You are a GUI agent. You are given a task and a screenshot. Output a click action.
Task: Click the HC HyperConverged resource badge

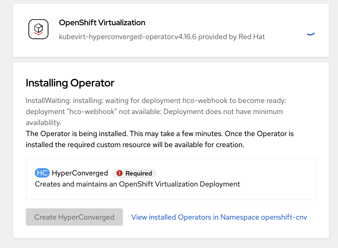42,173
